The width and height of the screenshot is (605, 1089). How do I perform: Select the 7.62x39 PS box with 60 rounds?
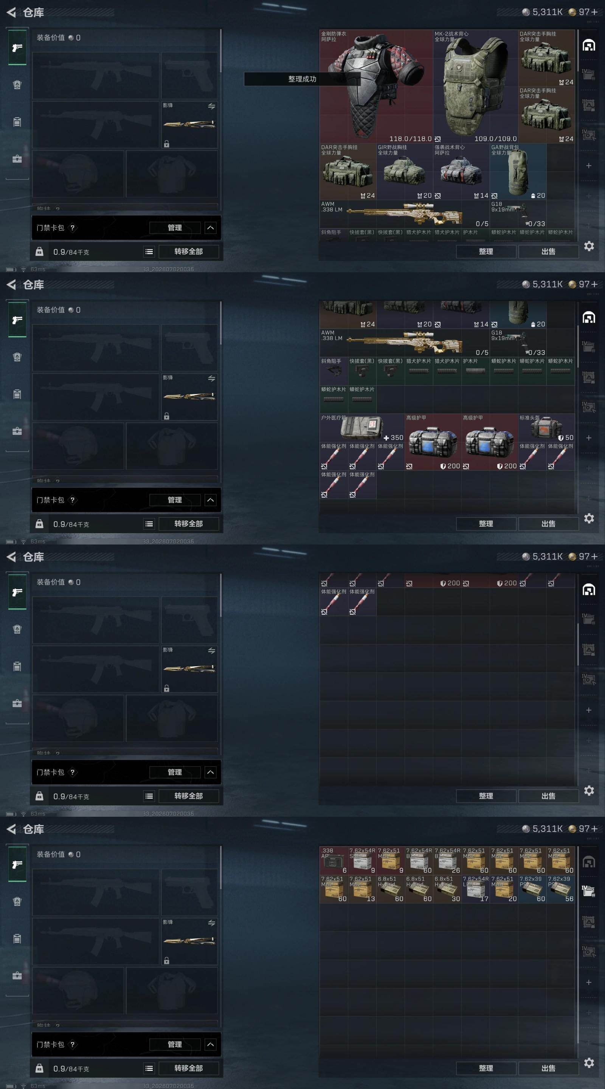coord(532,889)
